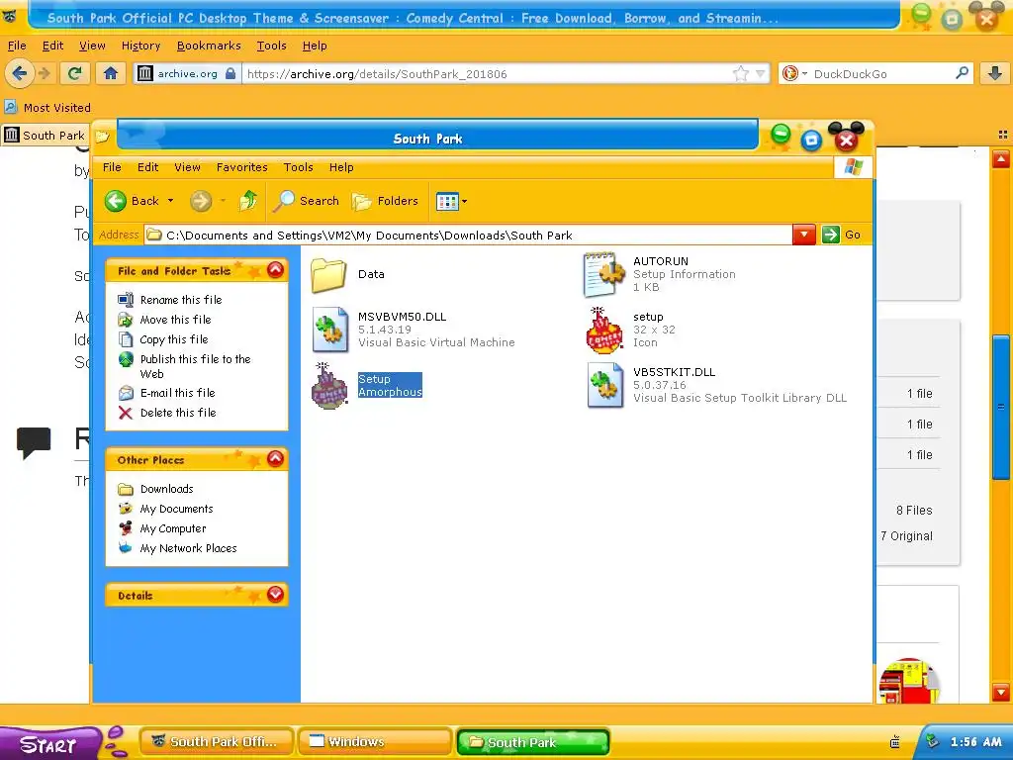This screenshot has width=1013, height=760.
Task: Click browser home button
Action: 111,73
